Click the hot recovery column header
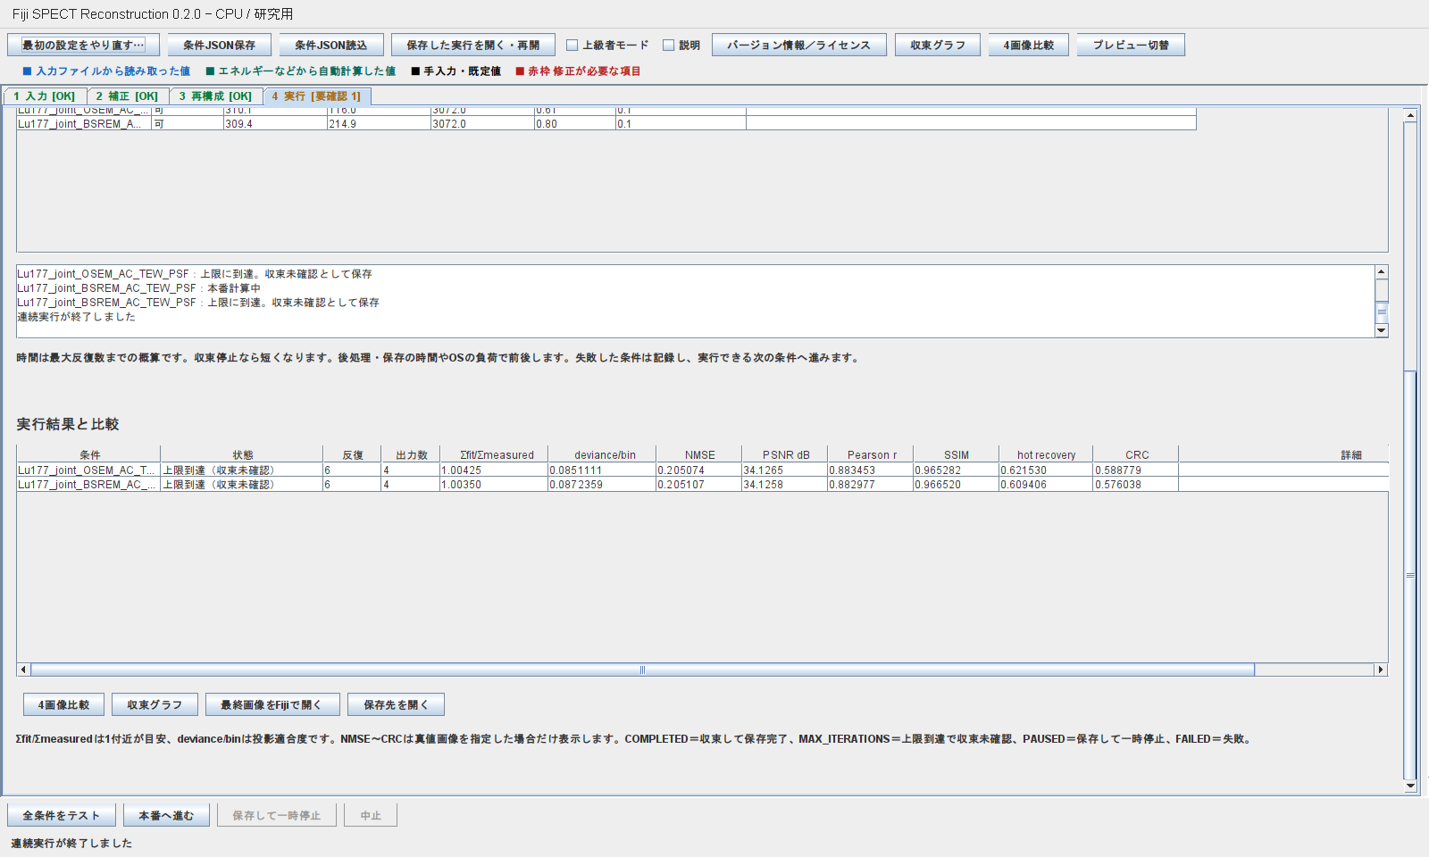This screenshot has width=1429, height=857. pyautogui.click(x=1046, y=454)
